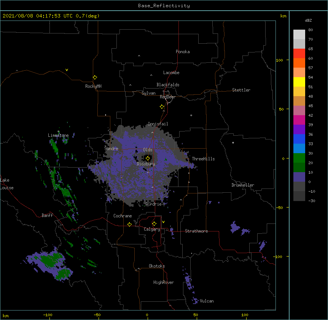328x320 pixels.
Task: Click the yellow diamond marker near RockyMH
Action: click(x=95, y=78)
